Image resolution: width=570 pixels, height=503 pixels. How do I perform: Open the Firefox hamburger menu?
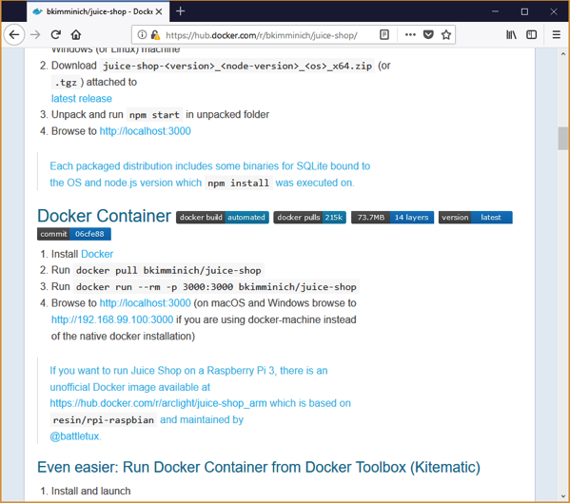[x=556, y=35]
